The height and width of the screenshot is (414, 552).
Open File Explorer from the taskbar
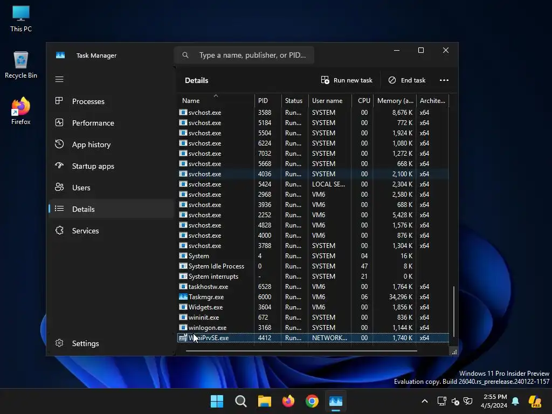pyautogui.click(x=264, y=401)
